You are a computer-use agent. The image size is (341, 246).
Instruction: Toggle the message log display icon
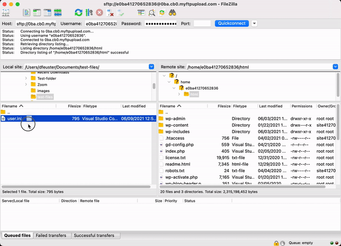tap(27, 13)
